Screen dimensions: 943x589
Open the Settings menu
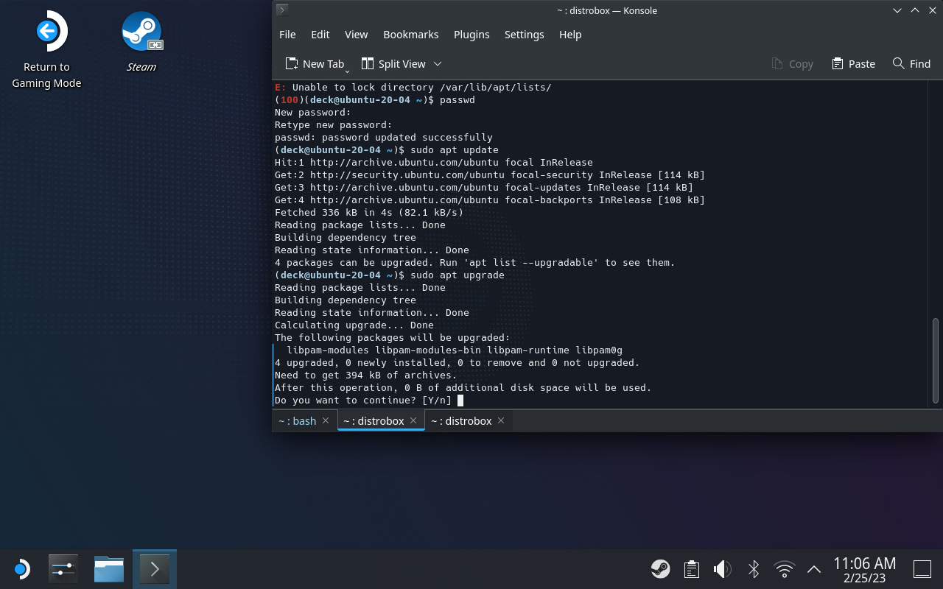pos(525,35)
